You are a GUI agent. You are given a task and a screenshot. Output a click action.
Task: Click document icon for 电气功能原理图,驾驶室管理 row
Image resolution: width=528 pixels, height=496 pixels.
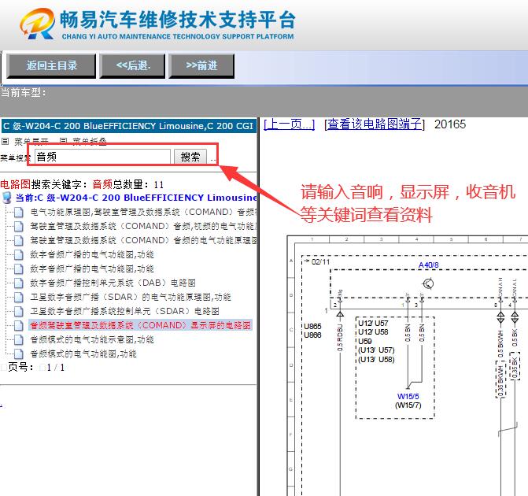point(19,213)
